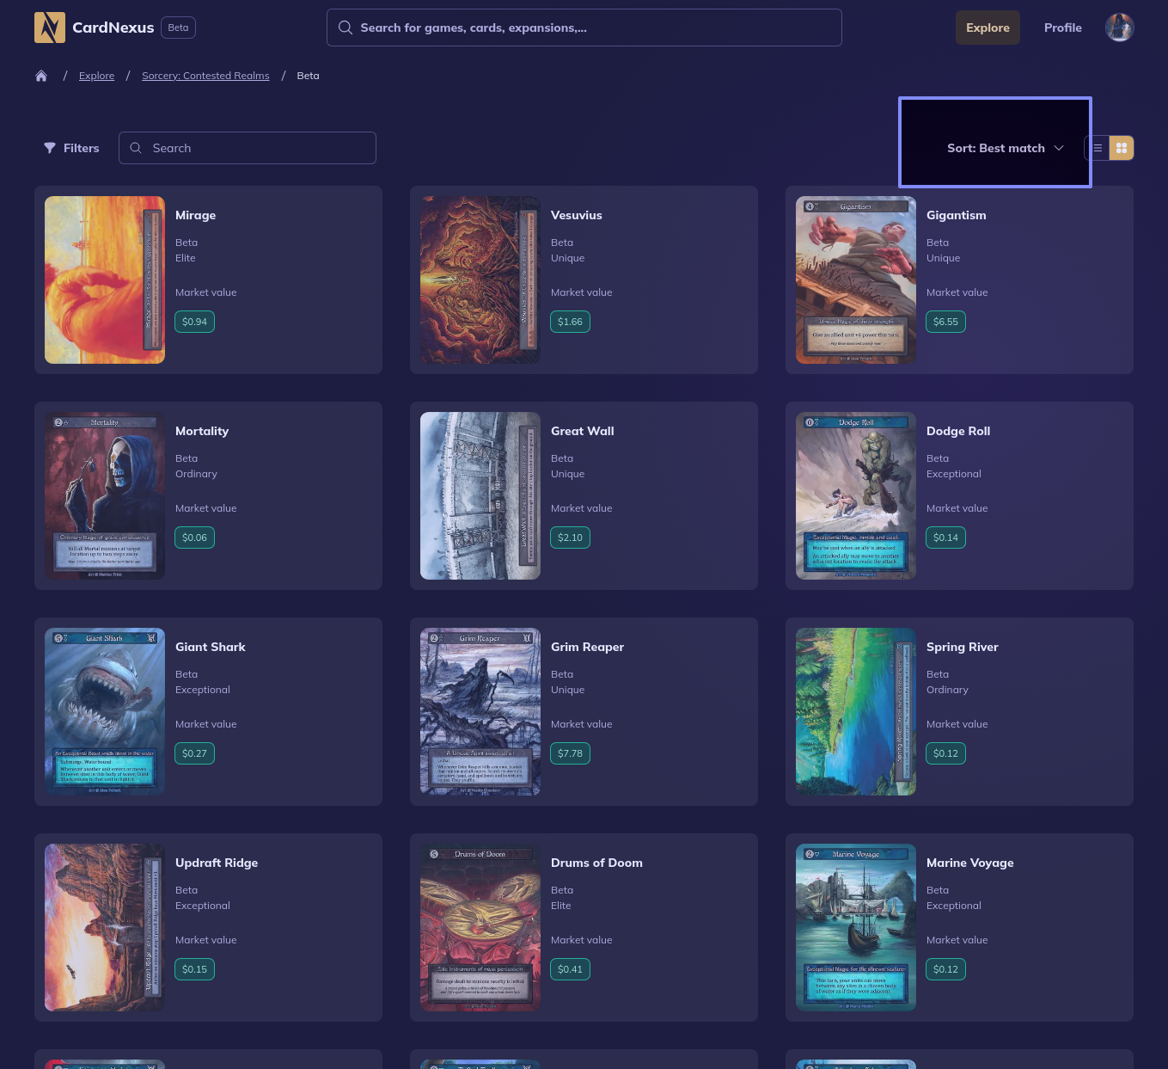
Task: Focus the global games and cards search field
Action: click(593, 28)
